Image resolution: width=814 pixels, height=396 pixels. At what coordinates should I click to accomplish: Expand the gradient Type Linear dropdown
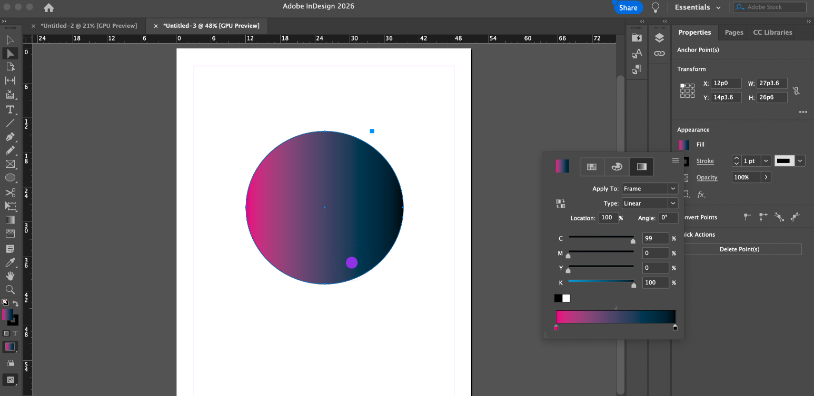coord(649,204)
